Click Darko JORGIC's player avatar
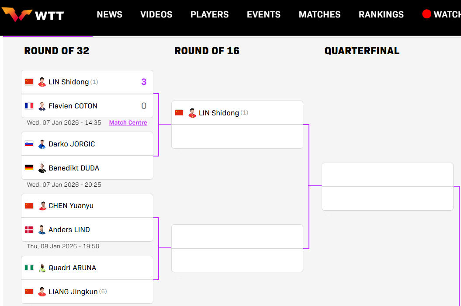 (42, 144)
